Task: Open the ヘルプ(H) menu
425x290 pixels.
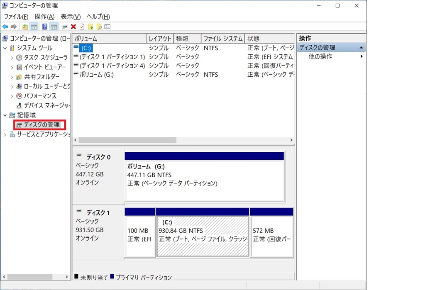Action: 98,17
